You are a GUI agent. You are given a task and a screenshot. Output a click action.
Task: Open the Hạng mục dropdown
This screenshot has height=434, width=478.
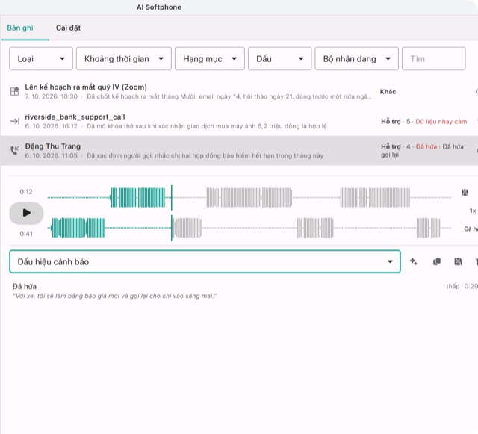[x=209, y=58]
